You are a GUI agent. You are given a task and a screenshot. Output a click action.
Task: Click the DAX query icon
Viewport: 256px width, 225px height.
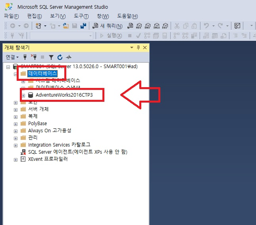(x=165, y=26)
